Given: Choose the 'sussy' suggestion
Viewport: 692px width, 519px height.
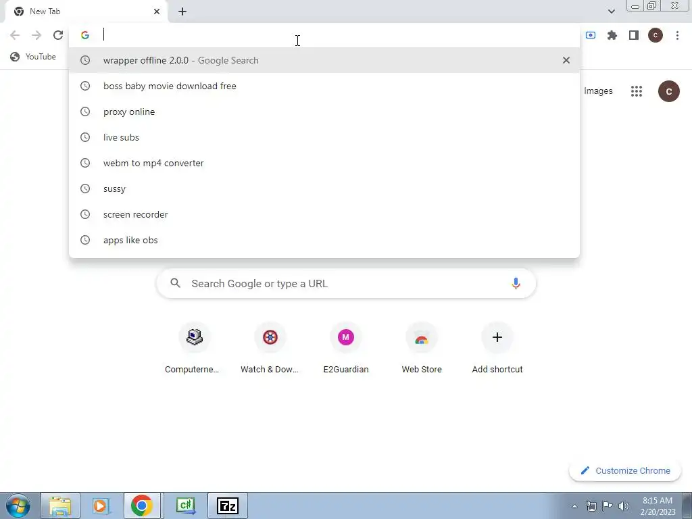Looking at the screenshot, I should tap(324, 189).
